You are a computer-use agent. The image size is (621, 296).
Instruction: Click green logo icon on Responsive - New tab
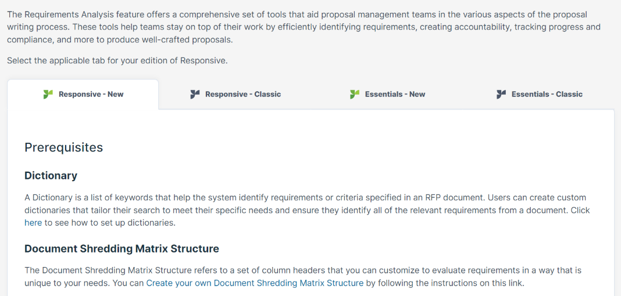tap(48, 95)
